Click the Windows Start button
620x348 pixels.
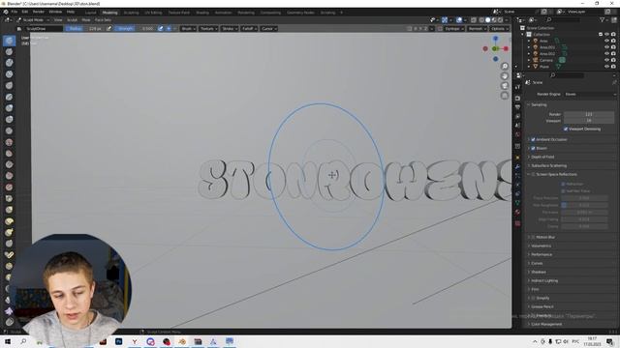pyautogui.click(x=8, y=341)
